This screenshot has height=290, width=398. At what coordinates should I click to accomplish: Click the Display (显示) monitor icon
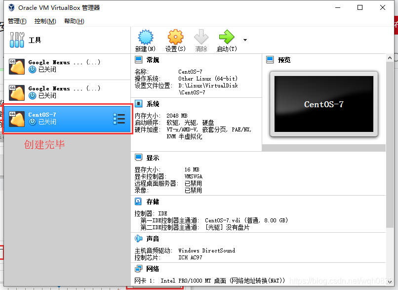click(x=139, y=158)
